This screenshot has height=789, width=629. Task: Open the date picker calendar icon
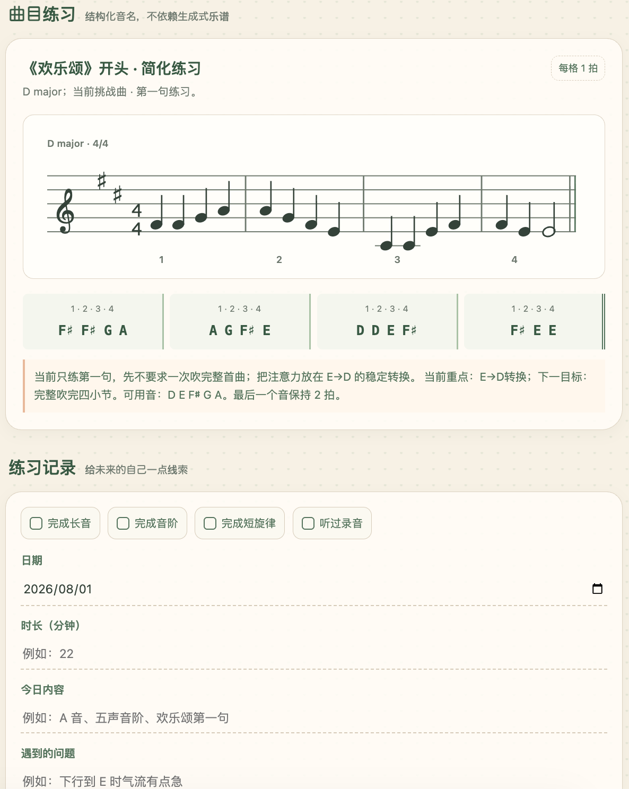597,589
